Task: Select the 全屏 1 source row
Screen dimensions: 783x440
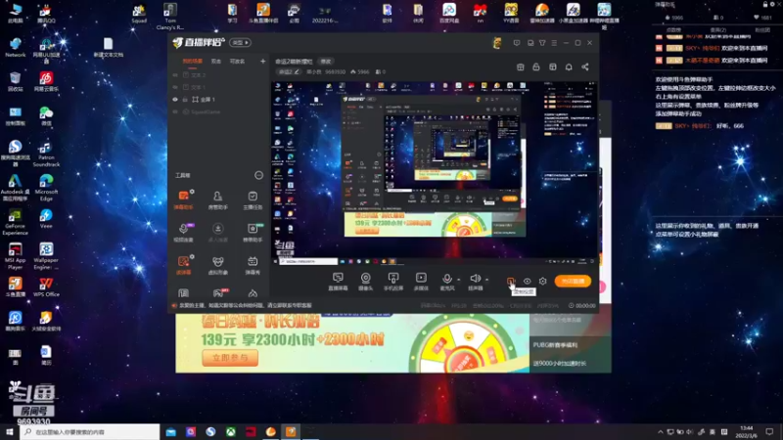Action: (x=219, y=100)
